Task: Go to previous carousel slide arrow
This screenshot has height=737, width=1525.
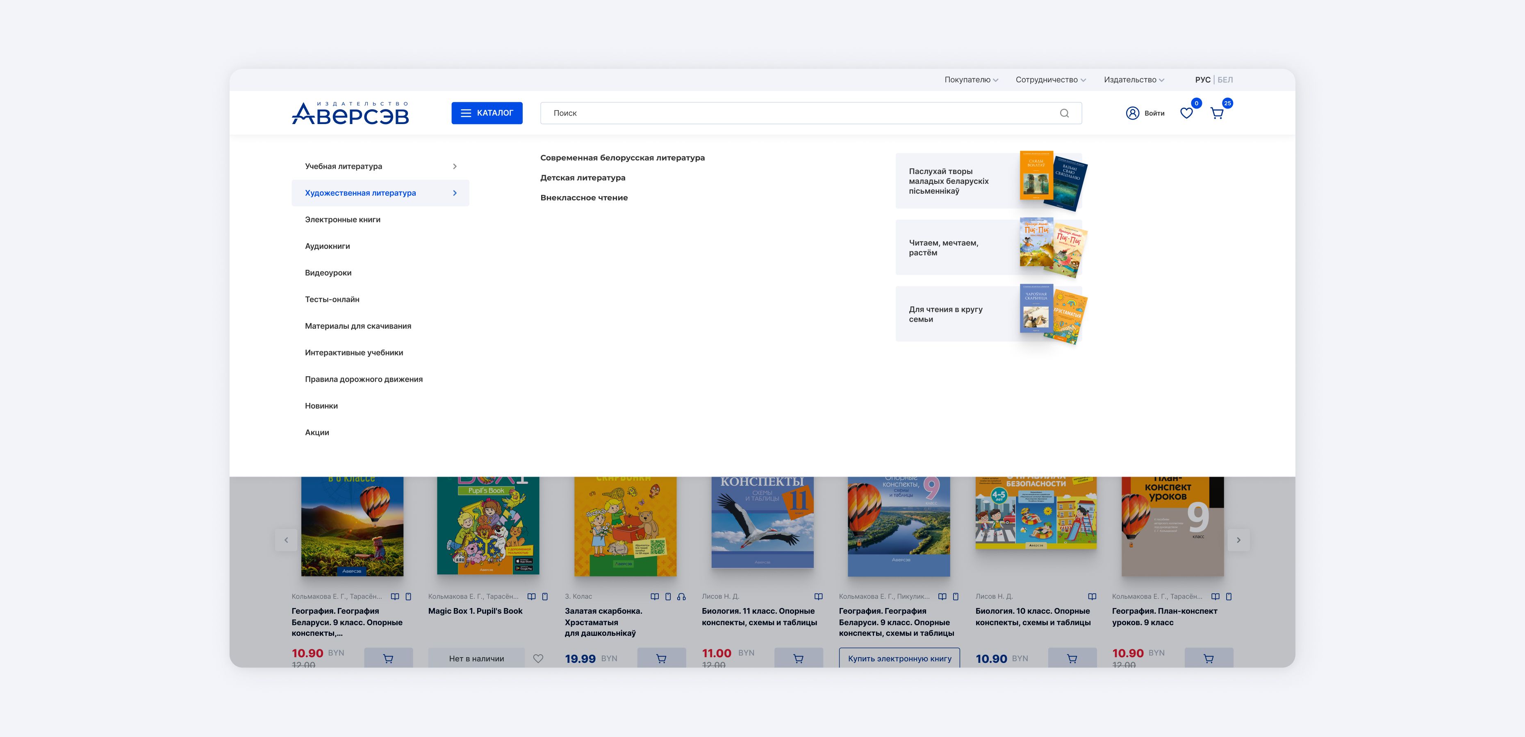Action: [x=287, y=539]
